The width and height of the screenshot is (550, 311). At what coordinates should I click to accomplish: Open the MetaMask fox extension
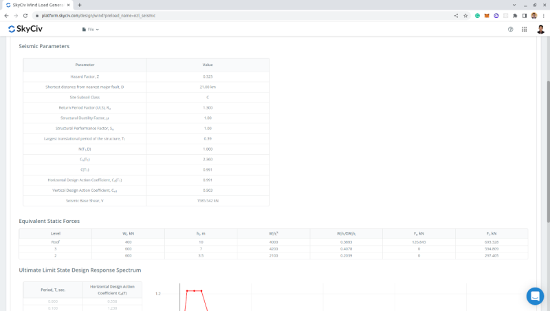487,15
